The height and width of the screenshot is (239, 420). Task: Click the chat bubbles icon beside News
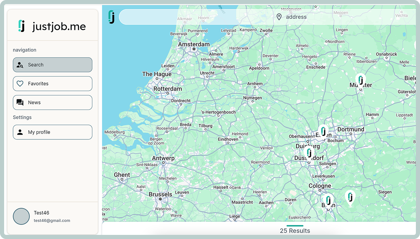pos(20,102)
